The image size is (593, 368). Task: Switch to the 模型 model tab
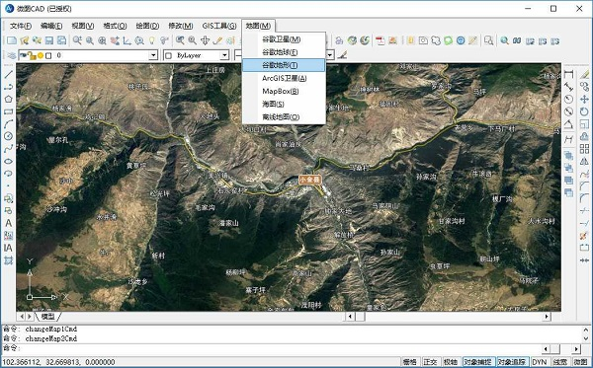click(x=48, y=317)
